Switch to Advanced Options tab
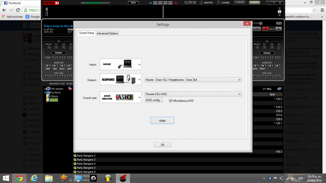 point(107,33)
